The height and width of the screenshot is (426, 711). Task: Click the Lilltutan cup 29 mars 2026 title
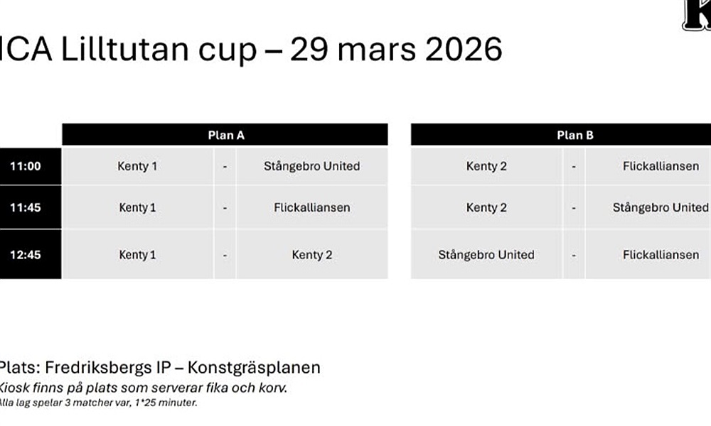pyautogui.click(x=251, y=50)
